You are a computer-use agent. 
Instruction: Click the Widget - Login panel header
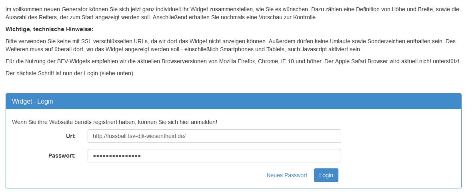(233, 101)
